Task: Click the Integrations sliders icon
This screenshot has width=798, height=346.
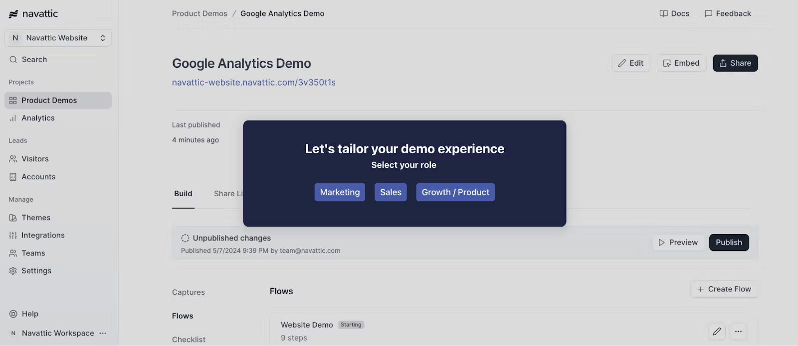Action: pos(13,235)
